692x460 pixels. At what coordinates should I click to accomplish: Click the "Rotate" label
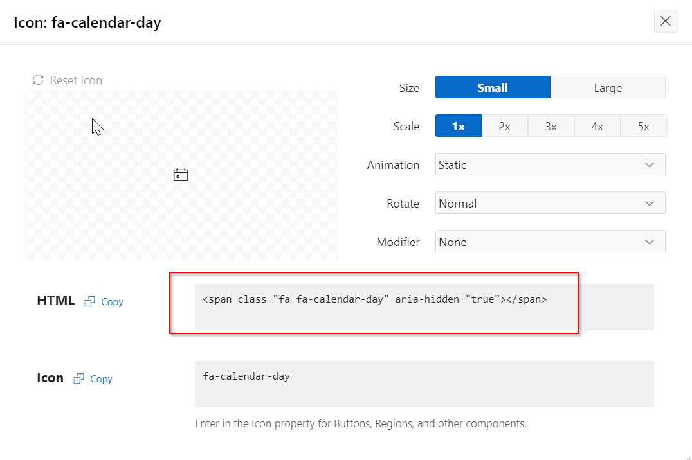point(403,203)
